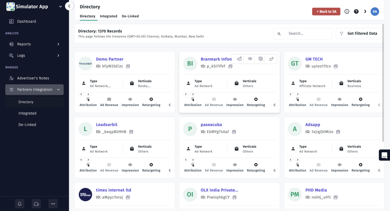Toggle dark mode moon icon
390x211 pixels.
[x=365, y=11]
